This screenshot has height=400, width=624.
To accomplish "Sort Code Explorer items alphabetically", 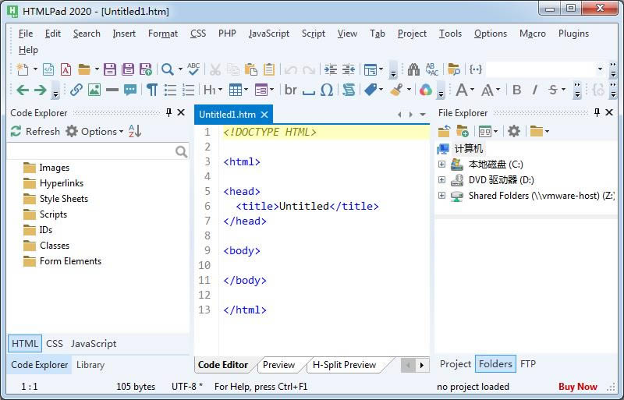I will coord(135,131).
